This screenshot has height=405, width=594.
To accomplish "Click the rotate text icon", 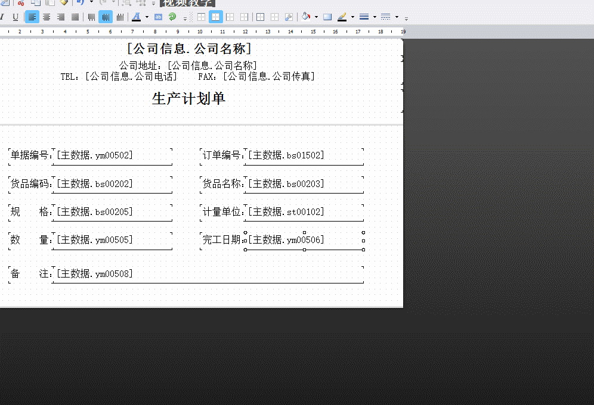I will (x=172, y=17).
